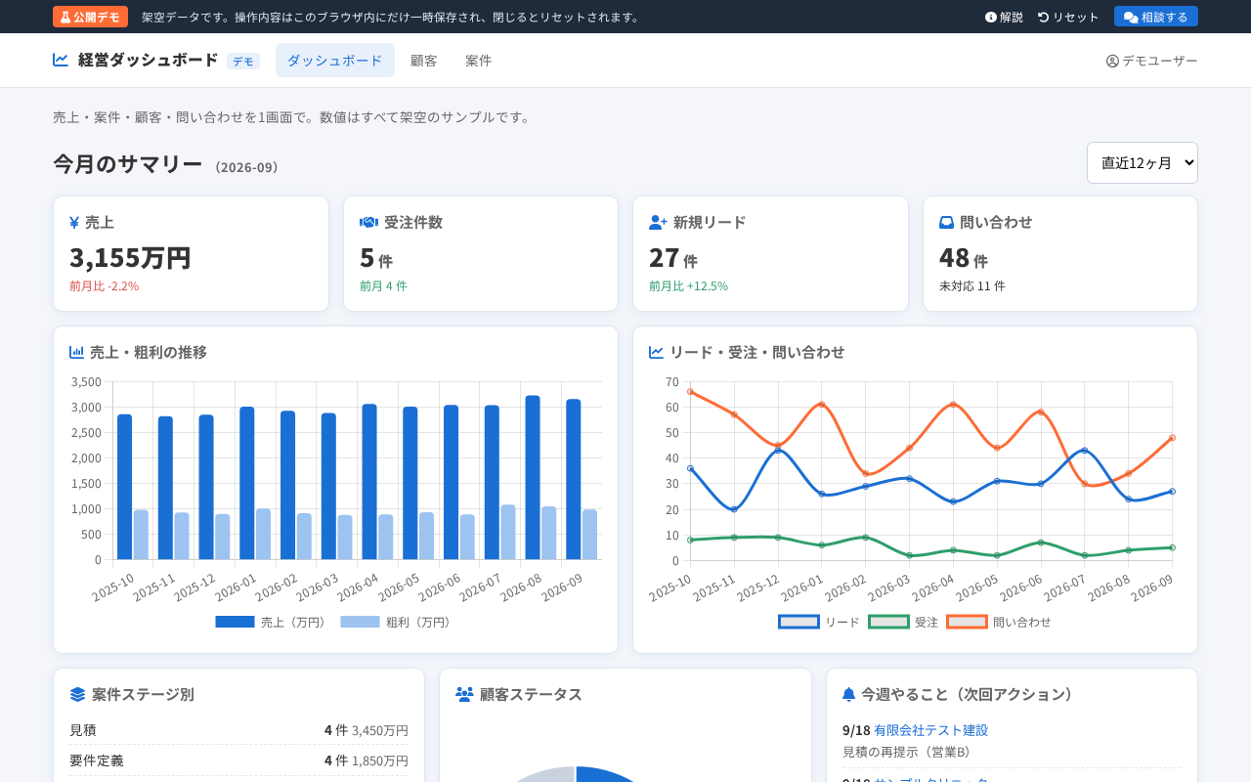
Task: Click line chart icon beside リード・受注・問い合わせ
Action: [x=656, y=352]
